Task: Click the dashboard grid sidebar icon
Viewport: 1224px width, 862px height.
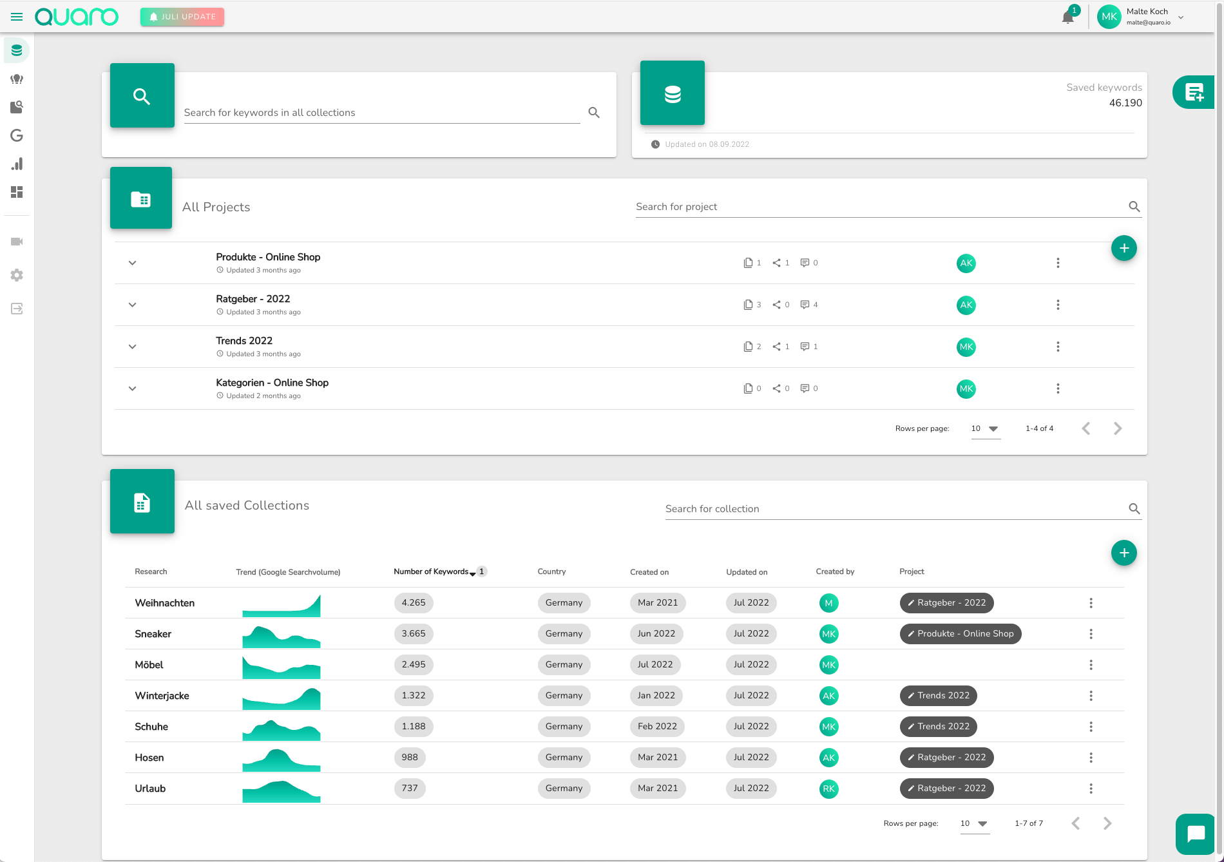Action: (x=17, y=192)
